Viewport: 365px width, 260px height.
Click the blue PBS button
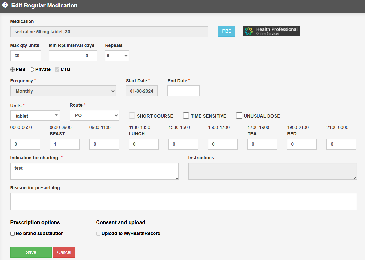pyautogui.click(x=226, y=31)
